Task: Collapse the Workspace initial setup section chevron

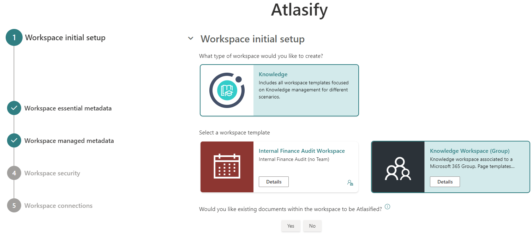Action: coord(191,38)
